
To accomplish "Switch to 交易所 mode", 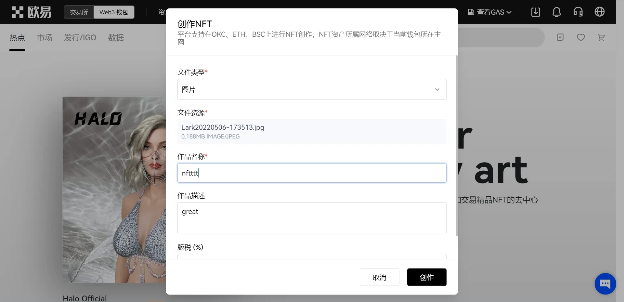I will click(79, 12).
